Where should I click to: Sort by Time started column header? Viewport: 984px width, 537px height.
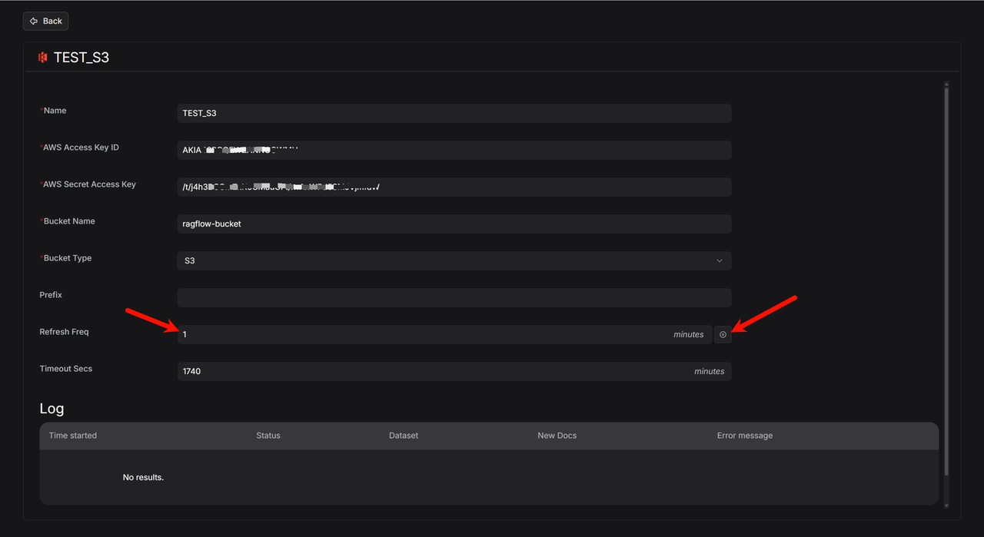(73, 436)
